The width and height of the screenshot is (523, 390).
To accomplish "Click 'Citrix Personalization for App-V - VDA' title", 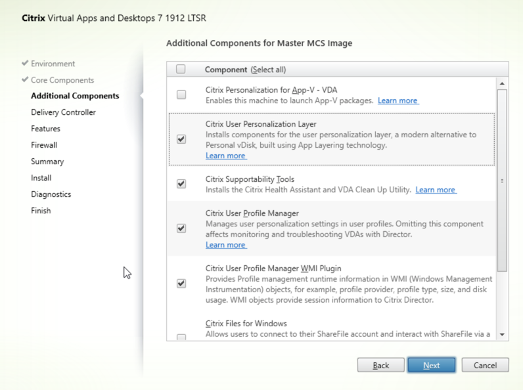I will (x=271, y=90).
